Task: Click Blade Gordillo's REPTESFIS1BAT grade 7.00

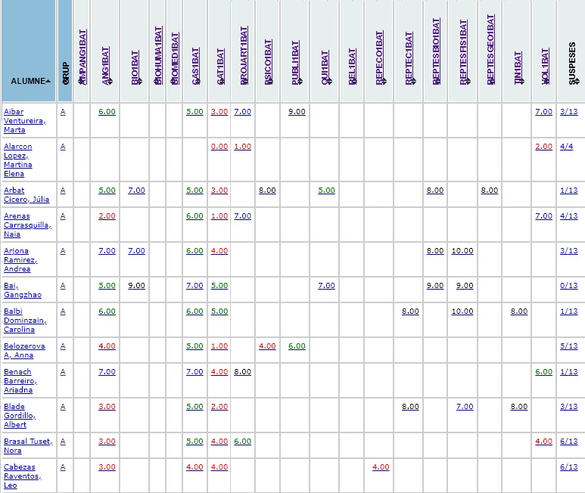Action: (465, 407)
